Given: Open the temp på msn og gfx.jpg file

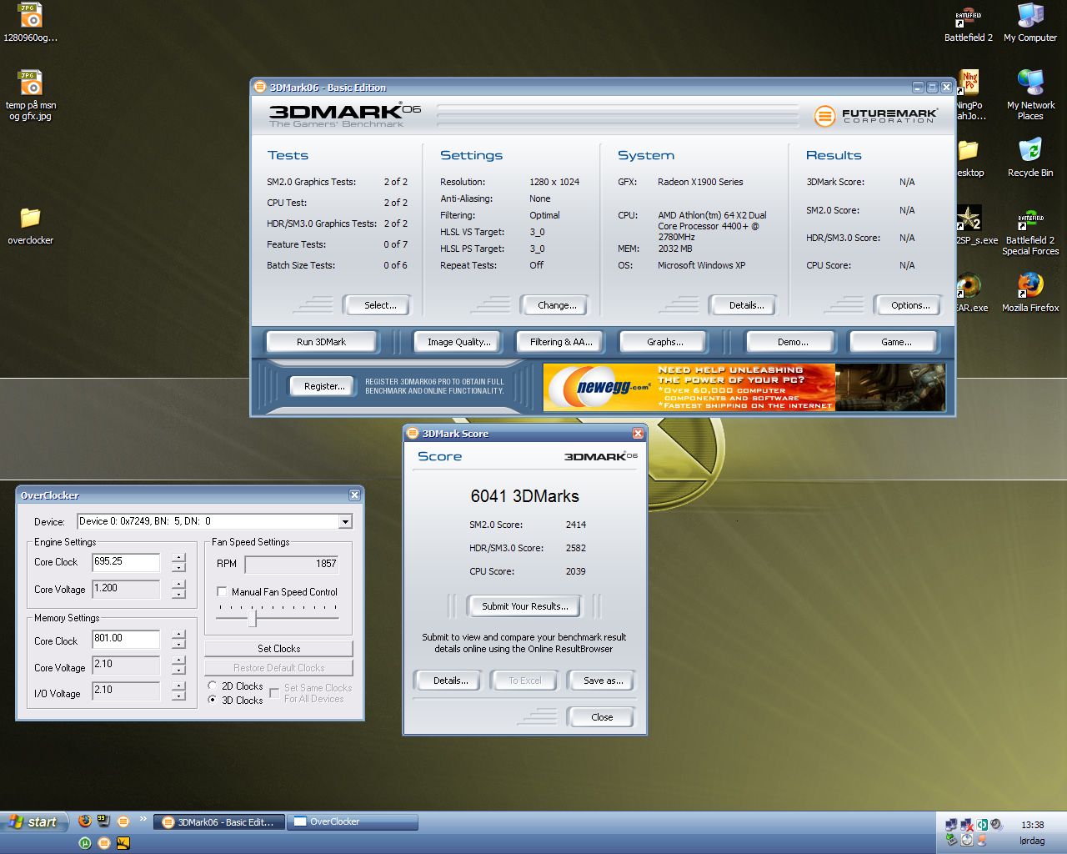Looking at the screenshot, I should click(x=31, y=95).
